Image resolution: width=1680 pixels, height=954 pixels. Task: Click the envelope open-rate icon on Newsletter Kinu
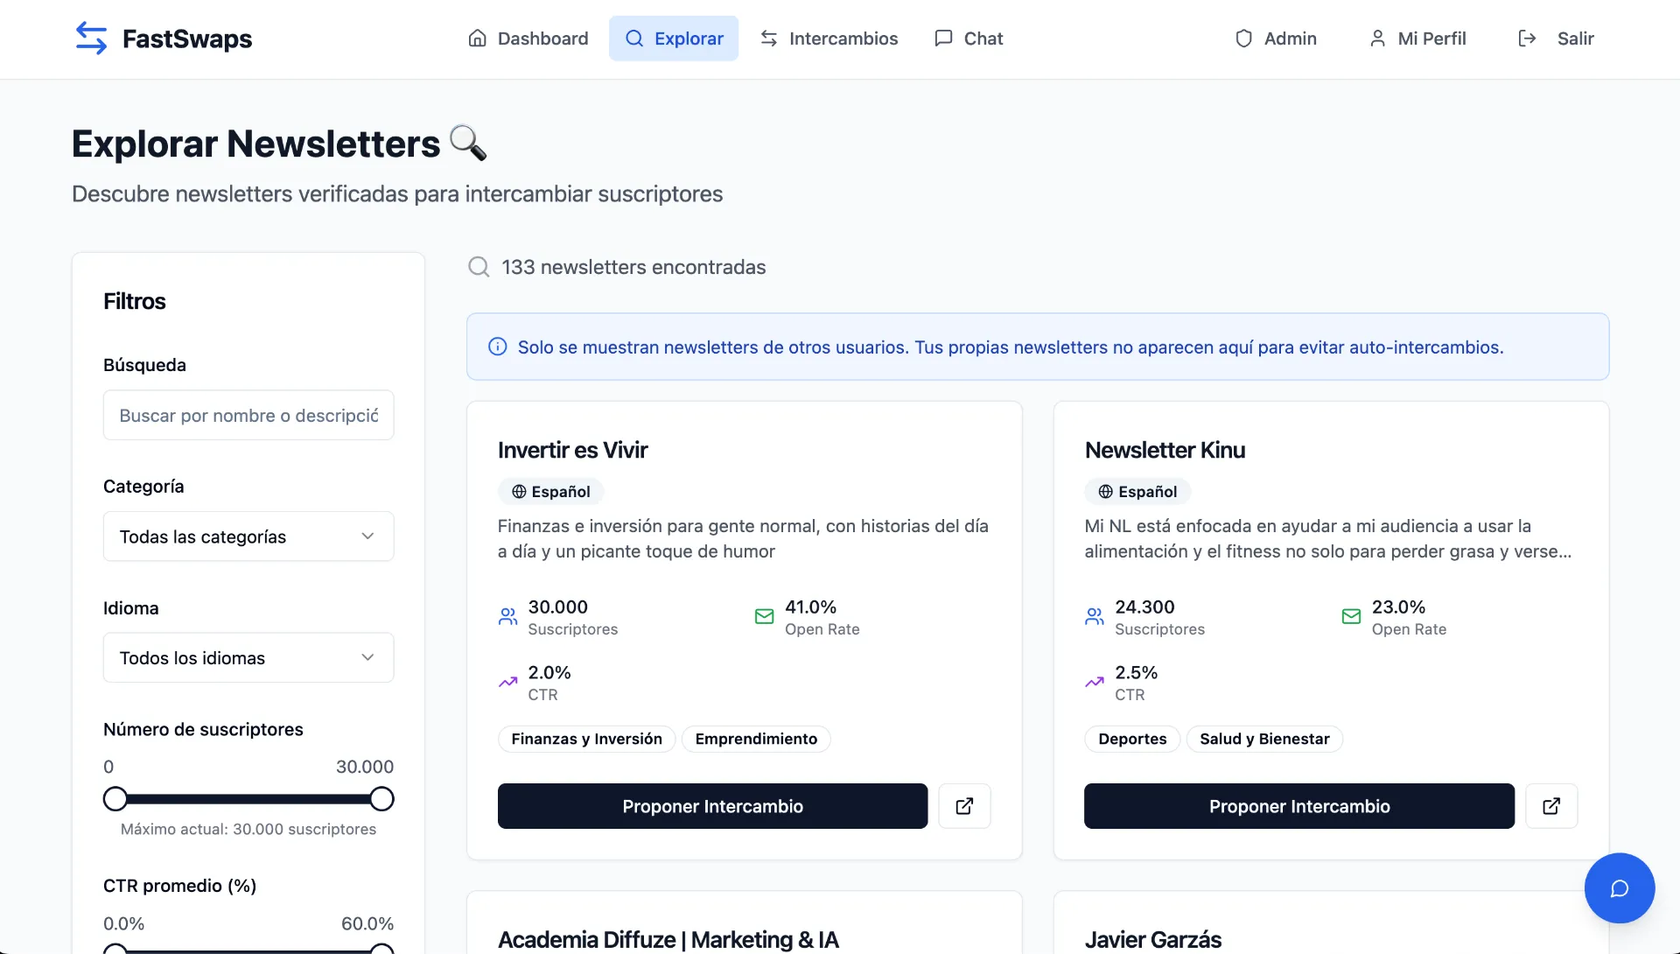(1351, 616)
